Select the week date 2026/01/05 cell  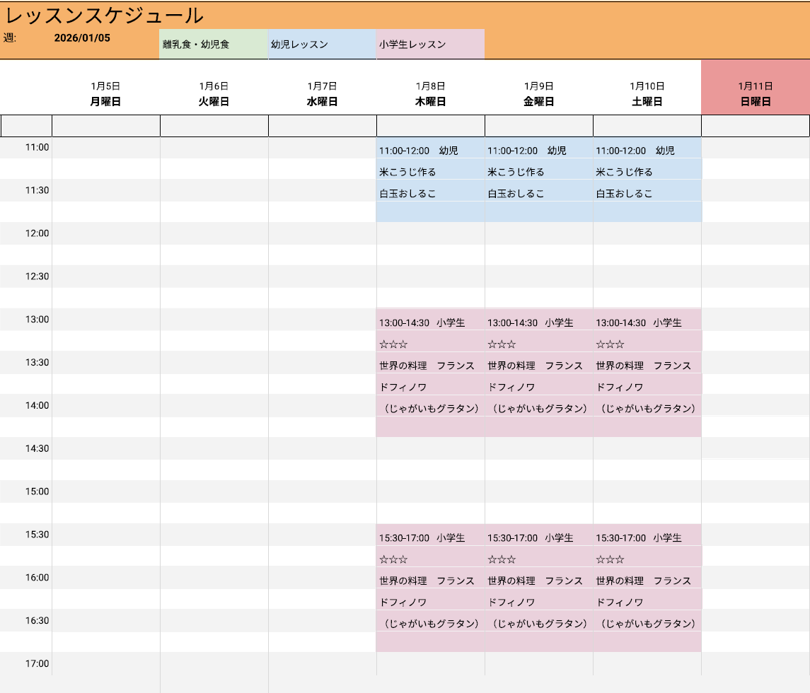tap(82, 38)
